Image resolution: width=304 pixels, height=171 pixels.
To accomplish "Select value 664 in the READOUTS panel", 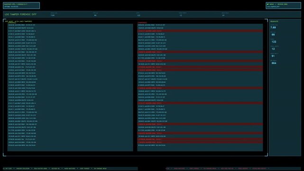I will [274, 63].
